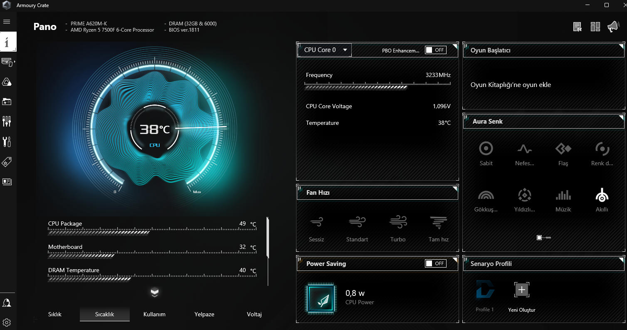Click the "1,096V" CPU Core Voltage value
Image resolution: width=627 pixels, height=330 pixels.
coord(442,107)
